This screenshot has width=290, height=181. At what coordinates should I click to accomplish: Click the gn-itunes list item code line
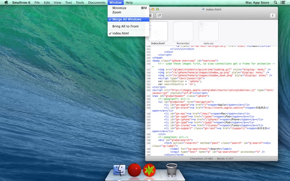tap(214, 125)
